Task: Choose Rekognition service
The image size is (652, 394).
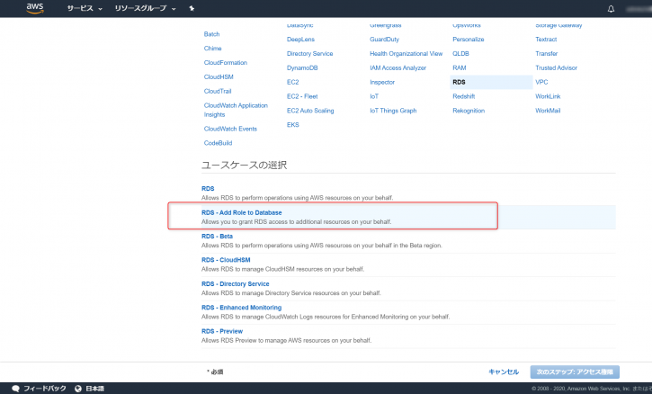Action: 469,111
